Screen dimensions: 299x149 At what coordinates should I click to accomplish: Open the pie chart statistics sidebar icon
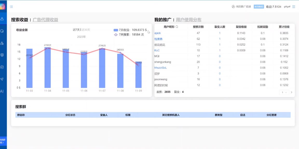(x=2, y=31)
